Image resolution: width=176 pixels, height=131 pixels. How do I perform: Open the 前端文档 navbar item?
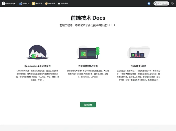pyautogui.click(x=24, y=4)
